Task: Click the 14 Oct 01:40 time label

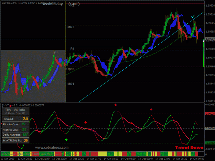Action: tap(94, 159)
